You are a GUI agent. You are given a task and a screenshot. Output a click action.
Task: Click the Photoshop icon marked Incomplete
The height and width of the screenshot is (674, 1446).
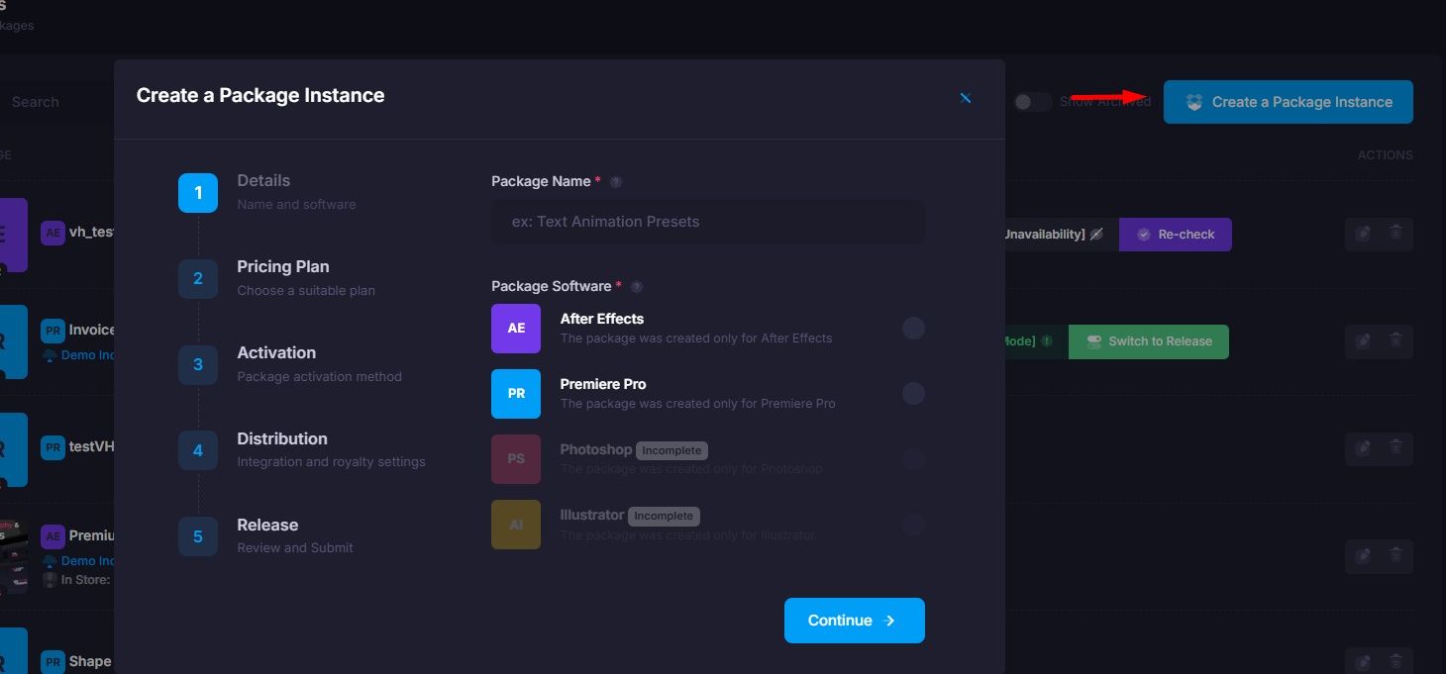515,458
